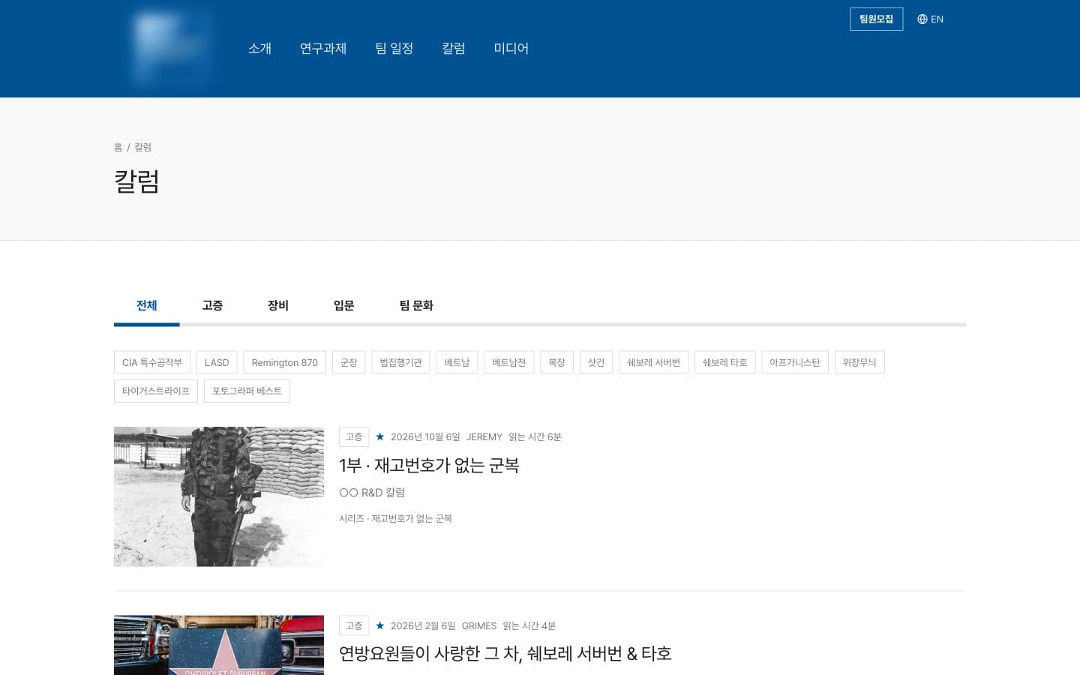Filter by 쉐보레 서버번 tag
The height and width of the screenshot is (675, 1080).
pyautogui.click(x=654, y=362)
